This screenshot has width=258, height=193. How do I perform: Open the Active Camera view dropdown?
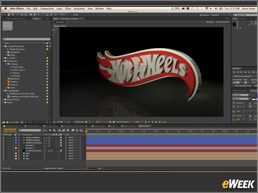(124, 122)
